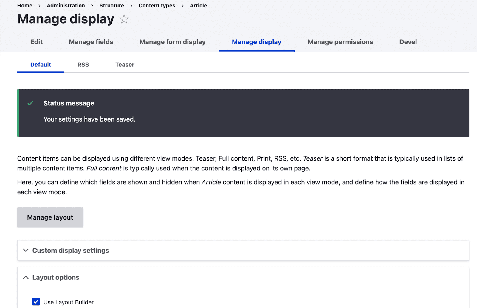Open the Edit tab
Image resolution: width=477 pixels, height=308 pixels.
pos(36,42)
